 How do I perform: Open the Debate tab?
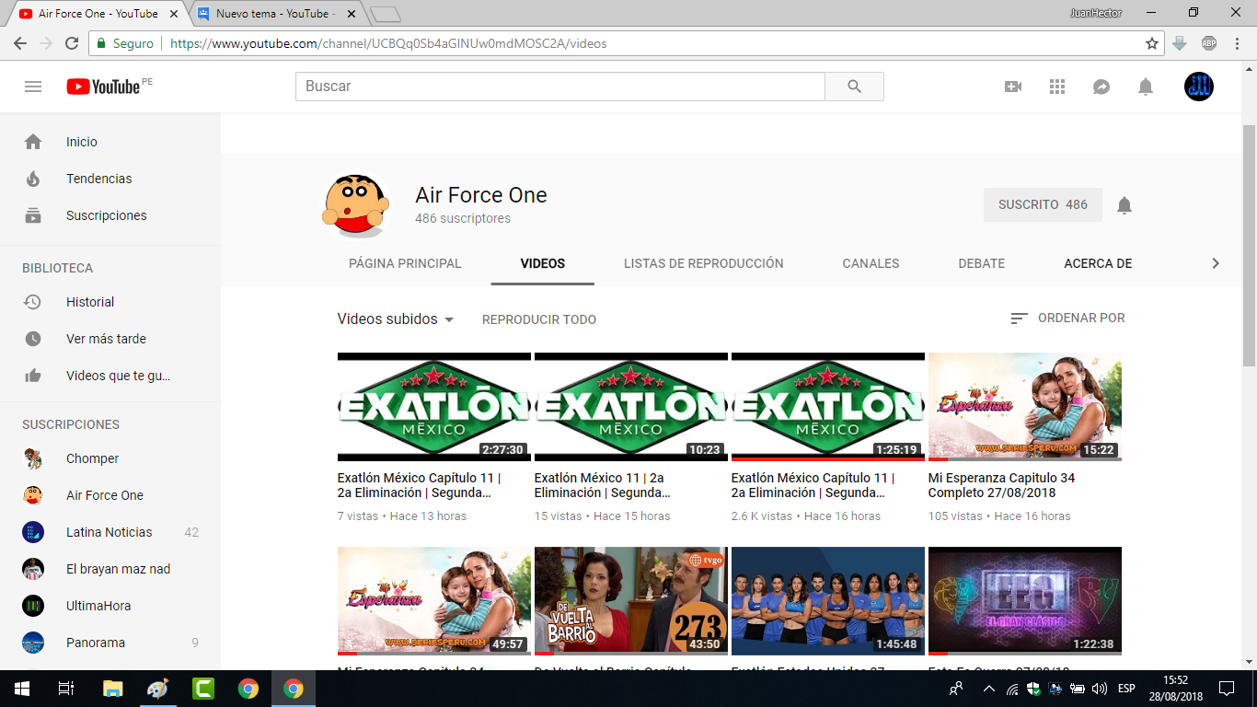click(982, 263)
